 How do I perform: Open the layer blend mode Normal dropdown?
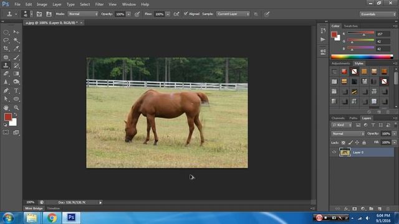(348, 134)
